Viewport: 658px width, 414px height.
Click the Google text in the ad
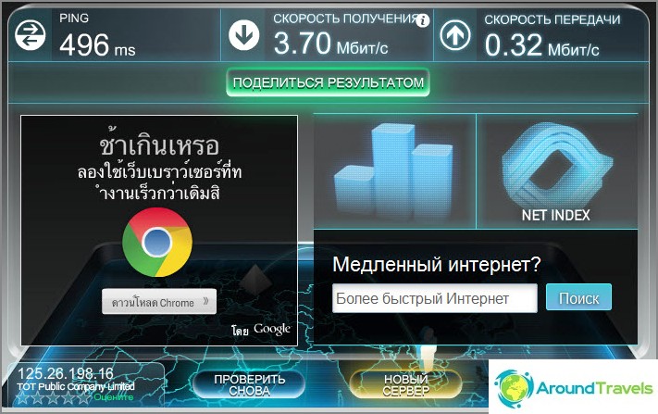point(272,330)
